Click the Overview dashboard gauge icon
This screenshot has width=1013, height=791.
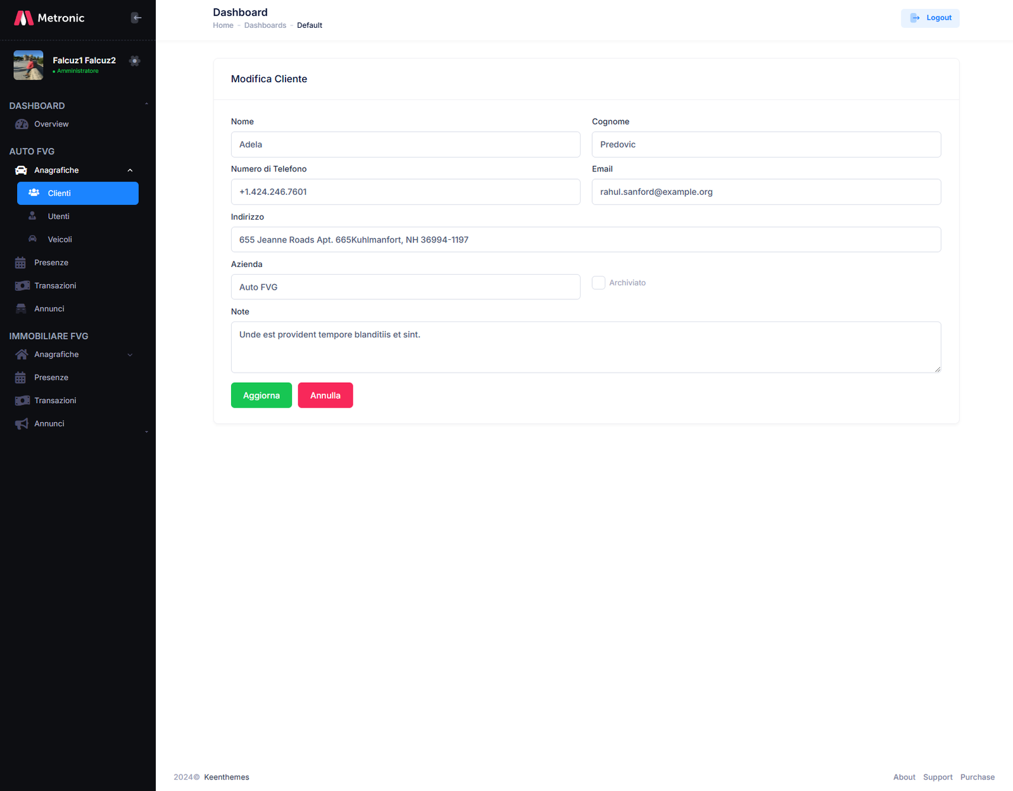22,124
